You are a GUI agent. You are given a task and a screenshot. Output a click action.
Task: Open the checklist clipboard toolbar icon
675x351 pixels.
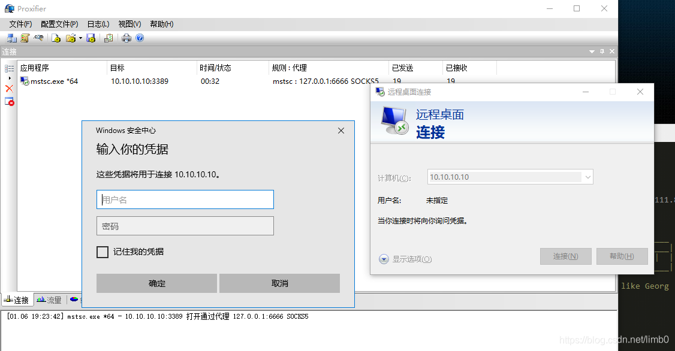click(x=109, y=38)
